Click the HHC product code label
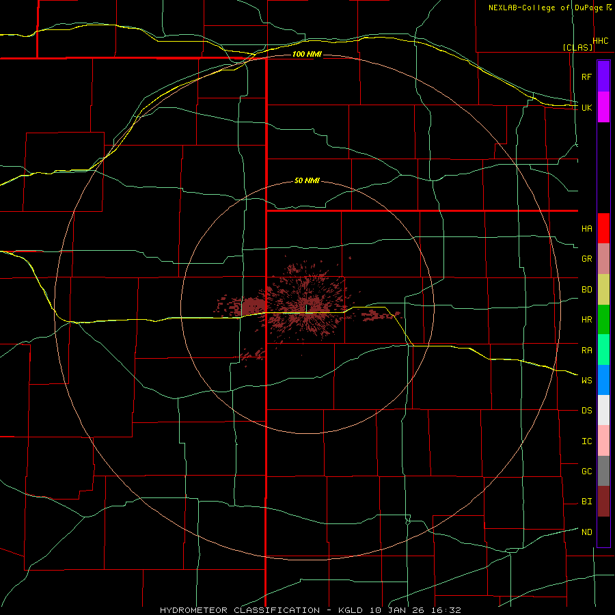 [x=601, y=41]
